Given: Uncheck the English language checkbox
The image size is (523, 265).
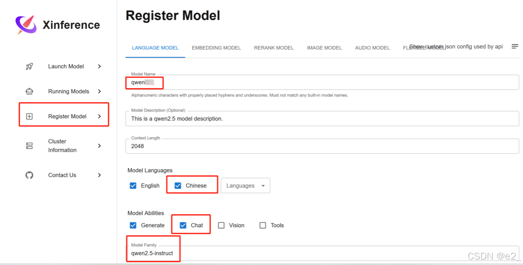Looking at the screenshot, I should click(133, 186).
